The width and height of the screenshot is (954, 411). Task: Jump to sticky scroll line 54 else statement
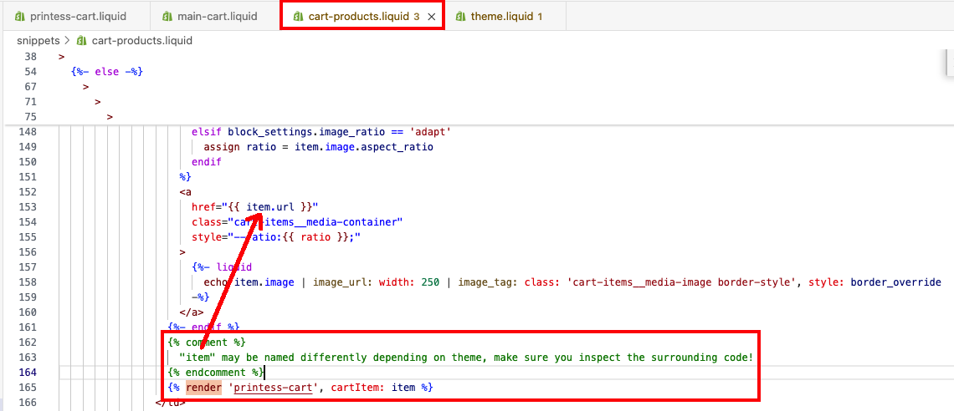click(x=107, y=72)
